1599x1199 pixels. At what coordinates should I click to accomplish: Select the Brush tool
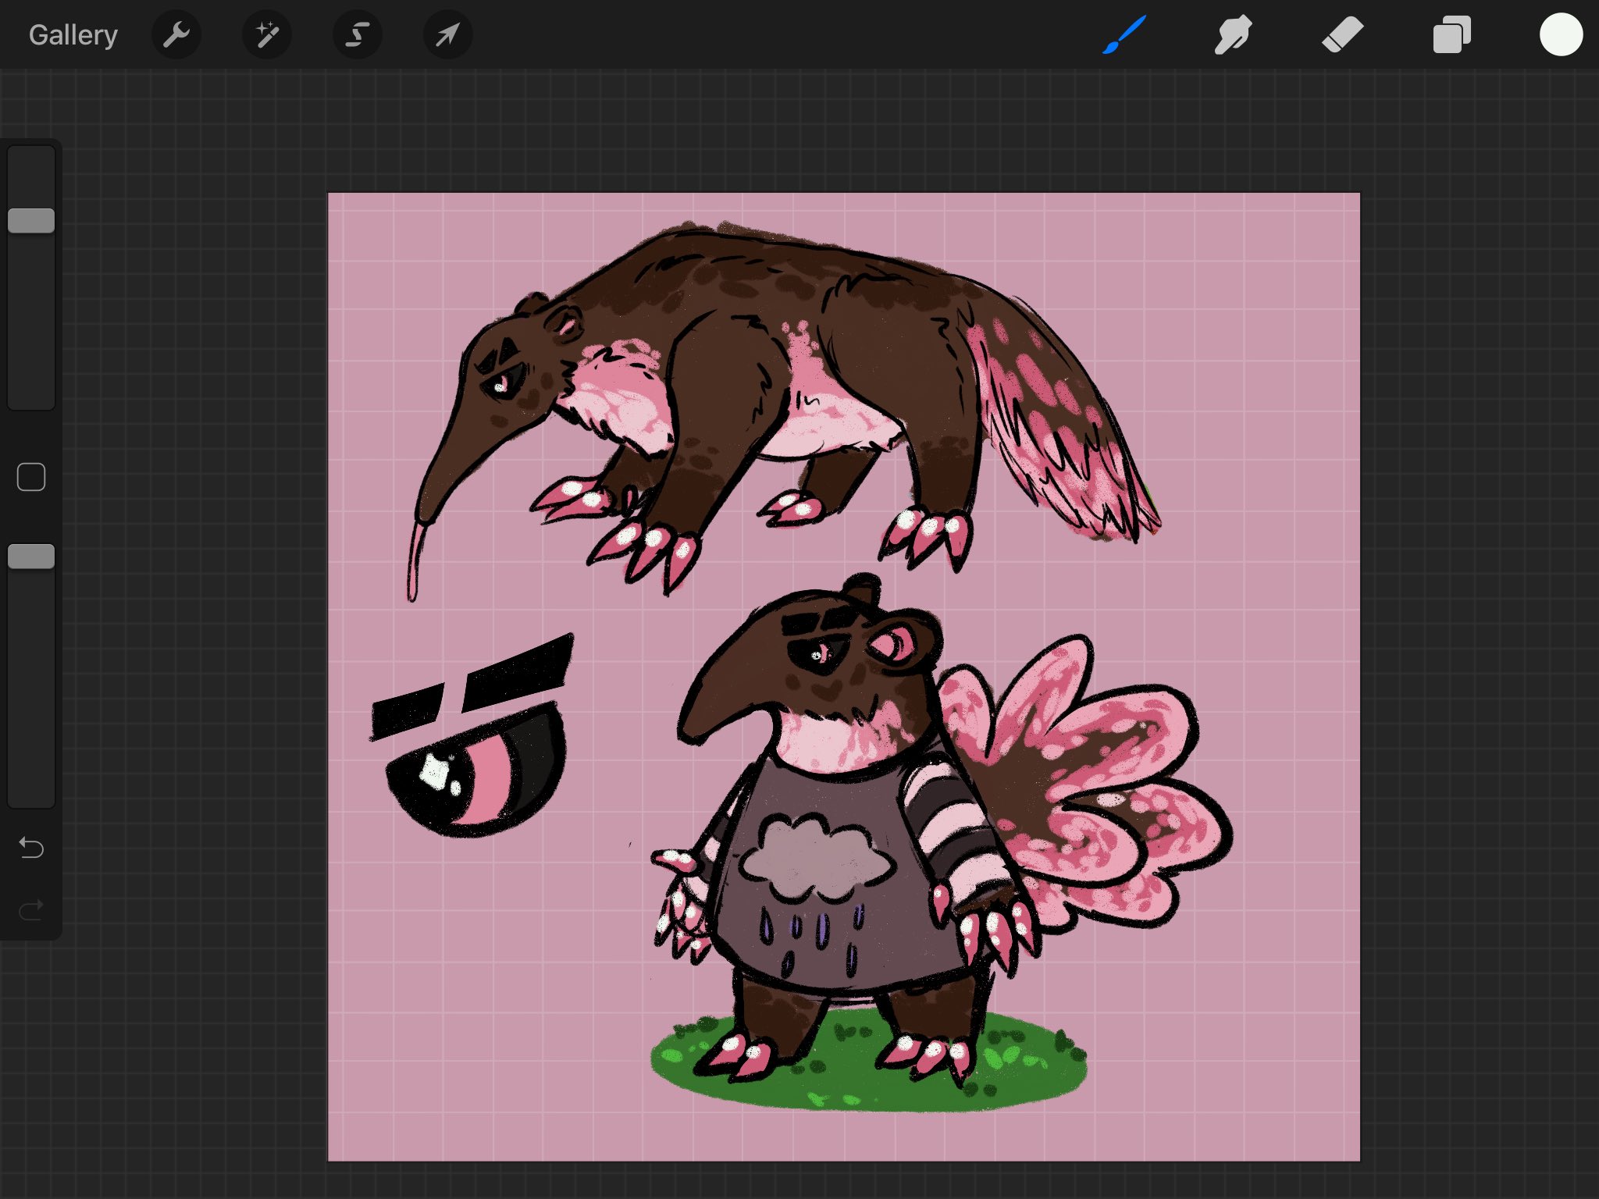tap(1124, 35)
